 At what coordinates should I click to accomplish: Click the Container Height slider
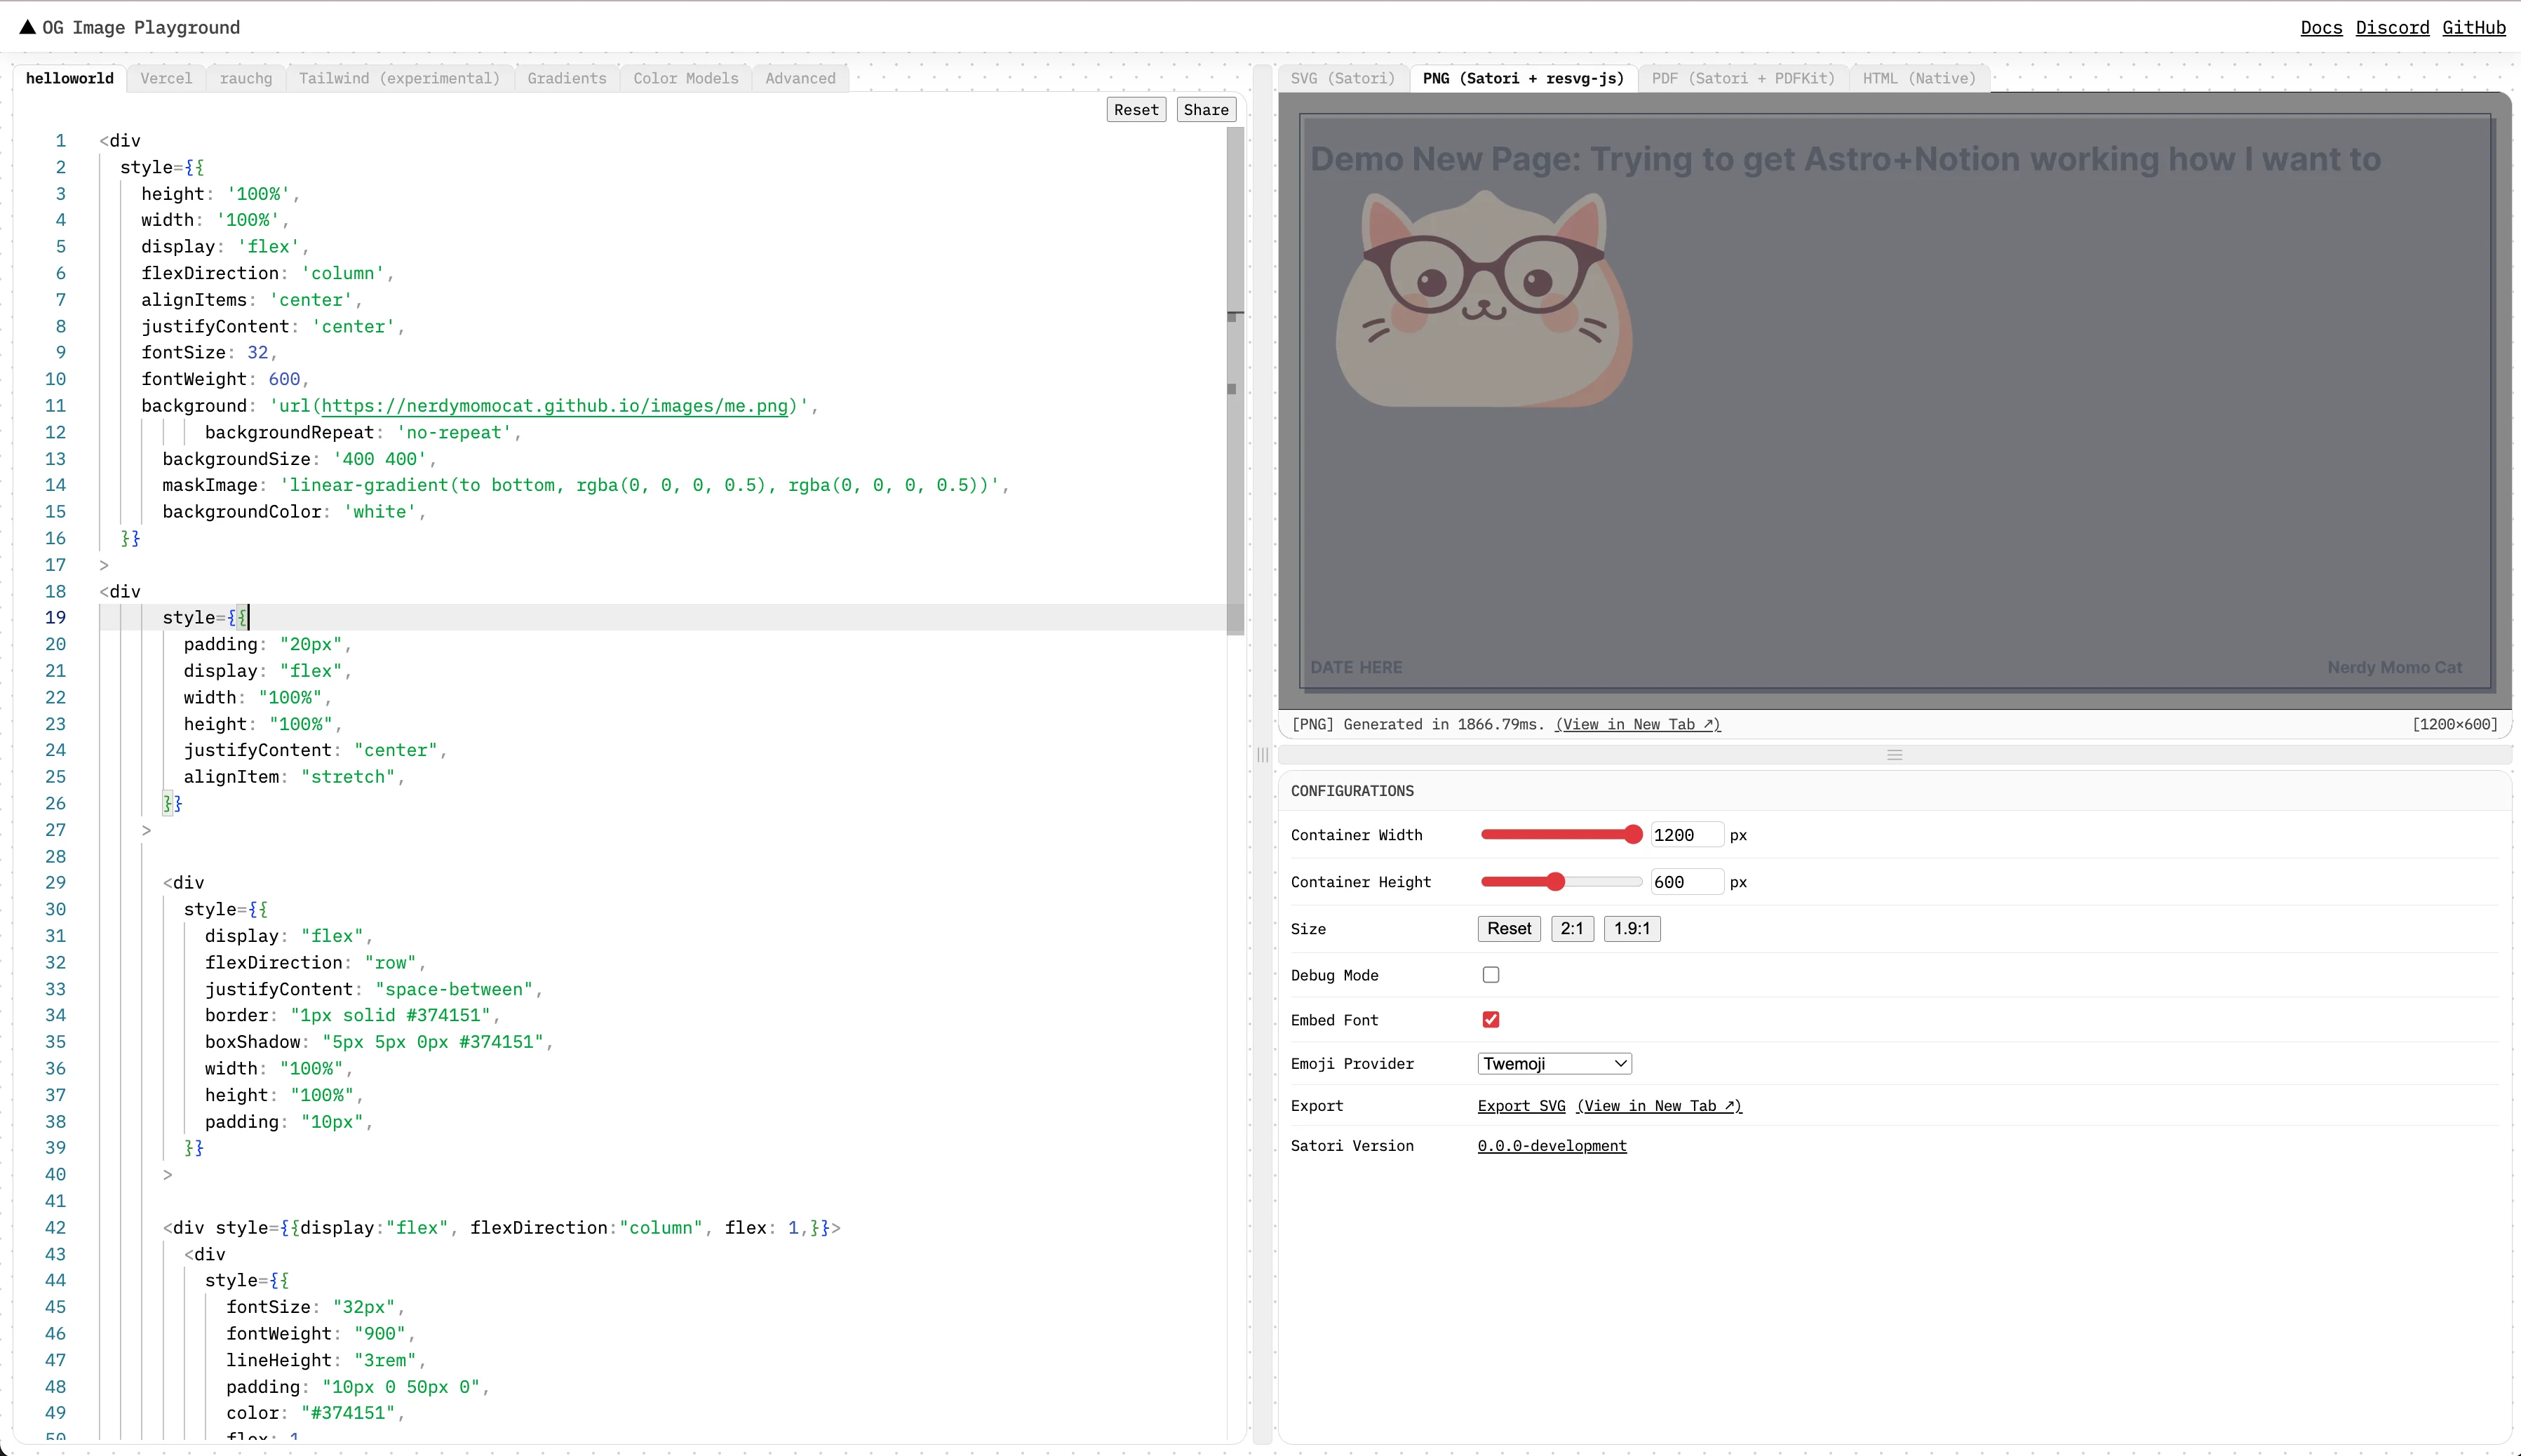coord(1560,882)
